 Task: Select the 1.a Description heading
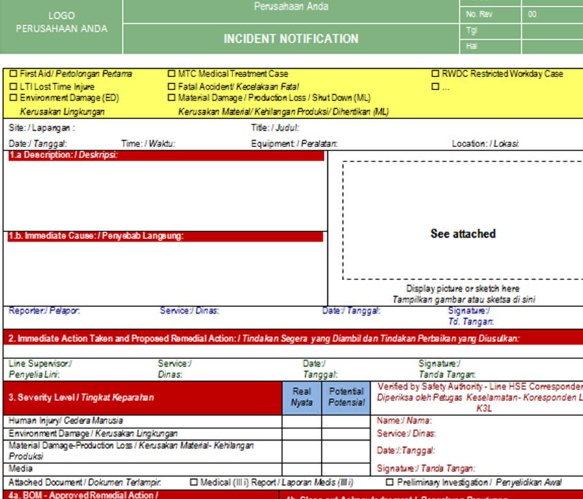coord(166,156)
